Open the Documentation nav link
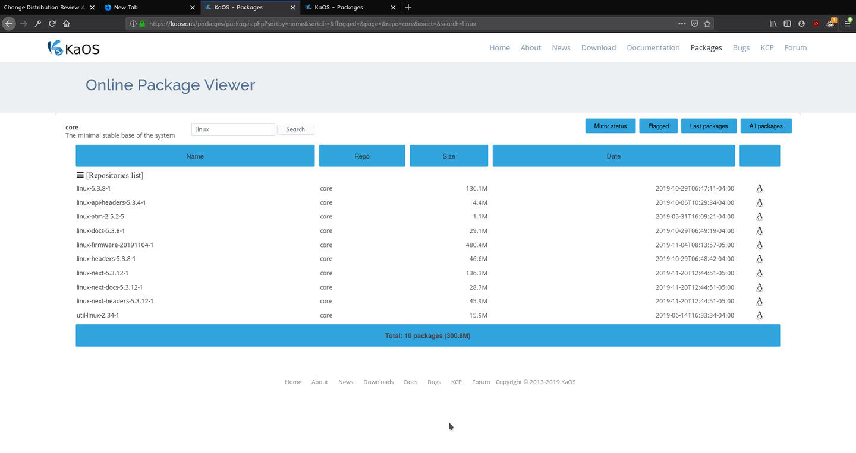 [653, 48]
